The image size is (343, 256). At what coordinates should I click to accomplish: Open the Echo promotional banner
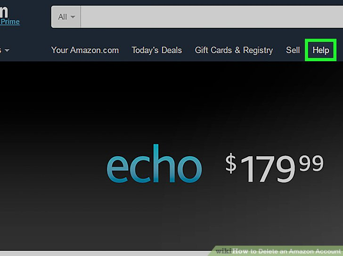(x=171, y=155)
